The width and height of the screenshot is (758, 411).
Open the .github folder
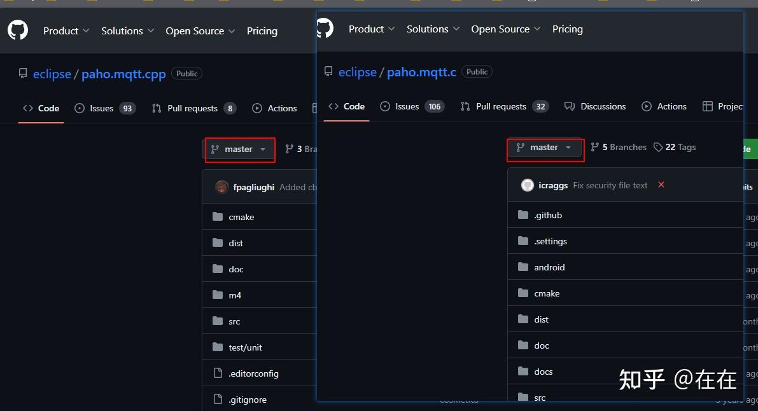click(548, 215)
